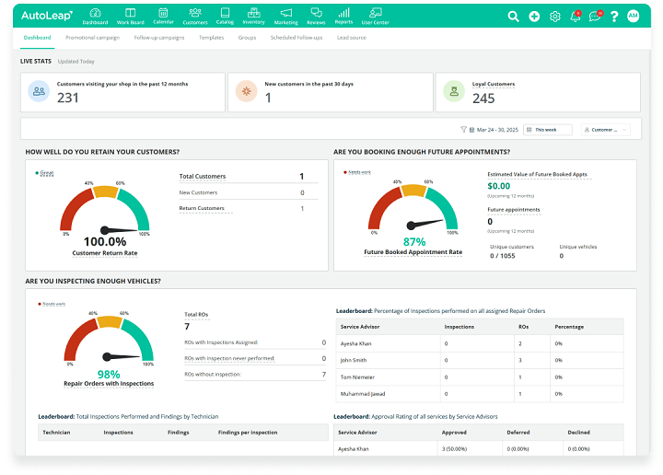Go to Inventory via navbar icon

coord(253,16)
